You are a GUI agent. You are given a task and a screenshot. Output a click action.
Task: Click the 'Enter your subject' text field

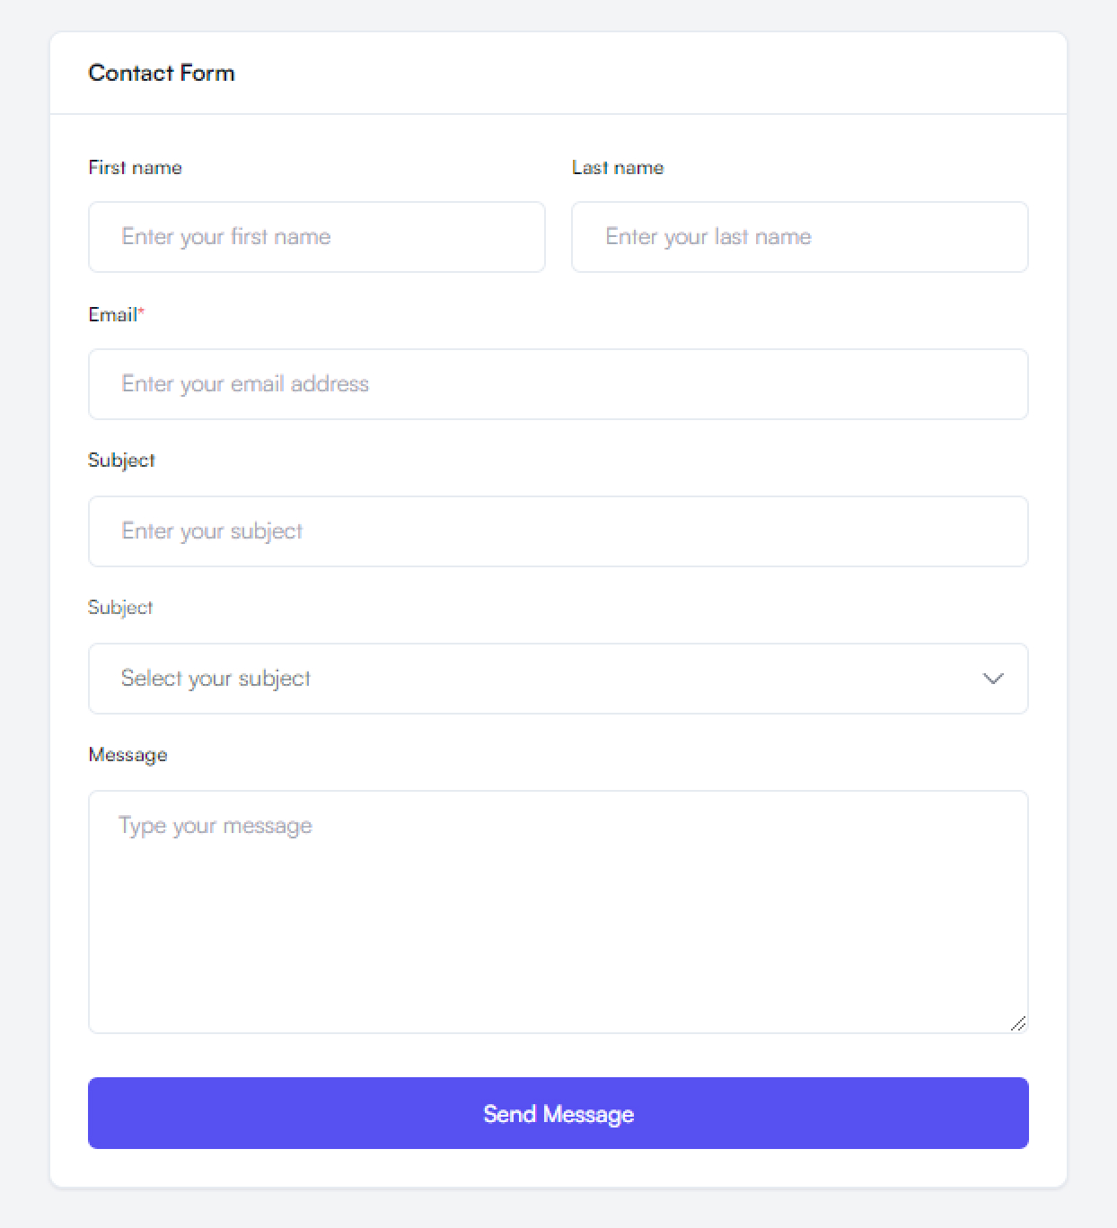coord(557,531)
